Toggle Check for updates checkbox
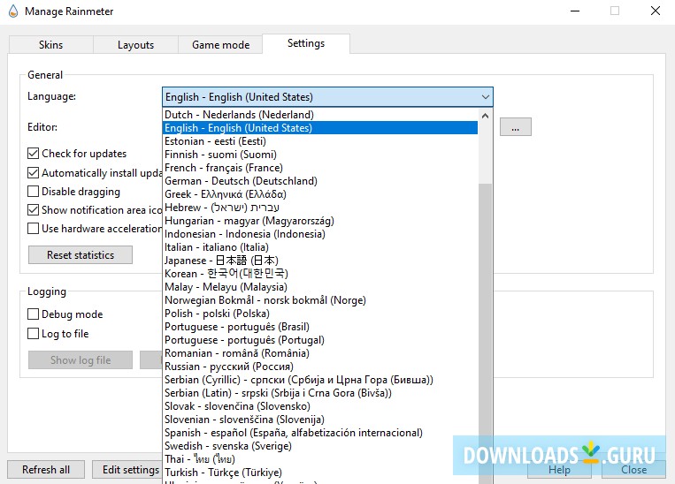This screenshot has width=675, height=484. coord(33,154)
